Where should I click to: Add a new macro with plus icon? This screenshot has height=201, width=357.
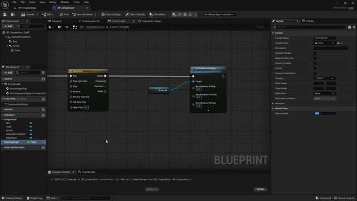(x=43, y=109)
